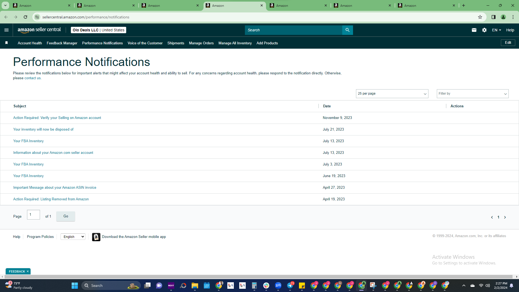The width and height of the screenshot is (519, 292).
Task: Open the Your FBA Inventory notification dated July 3
Action: (x=28, y=164)
